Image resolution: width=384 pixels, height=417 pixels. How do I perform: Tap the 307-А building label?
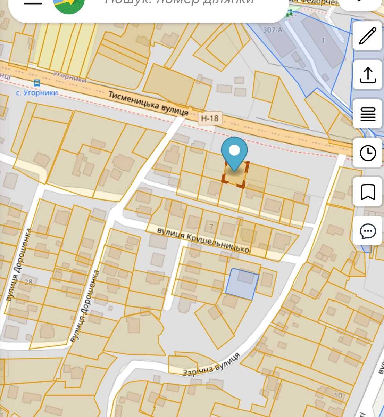[273, 30]
